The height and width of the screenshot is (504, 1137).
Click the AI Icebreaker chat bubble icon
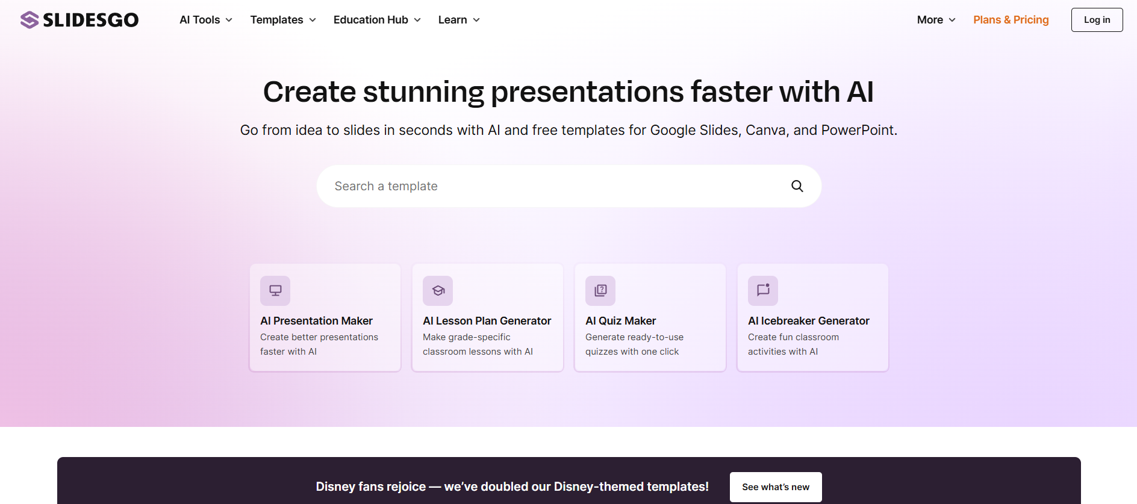coord(763,291)
